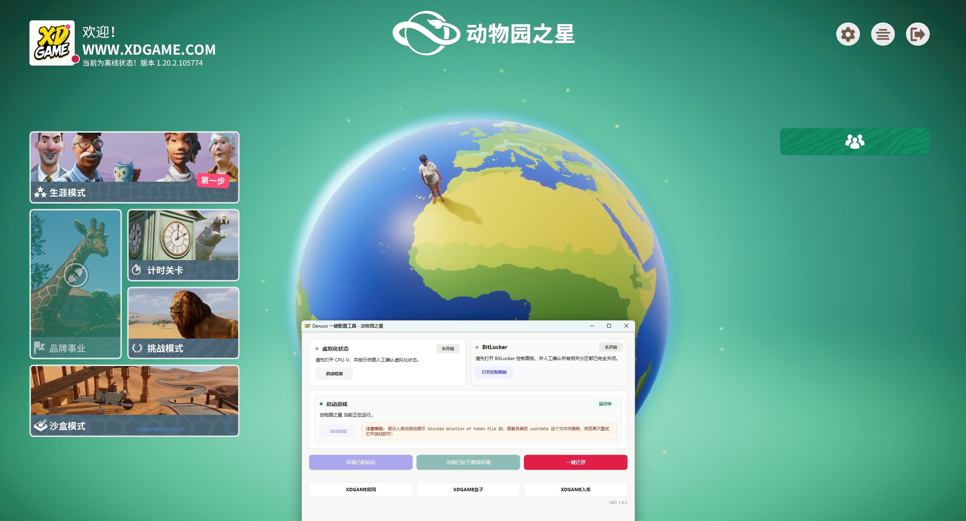Click the XD GAME avatar logo
This screenshot has height=521, width=966.
click(52, 43)
